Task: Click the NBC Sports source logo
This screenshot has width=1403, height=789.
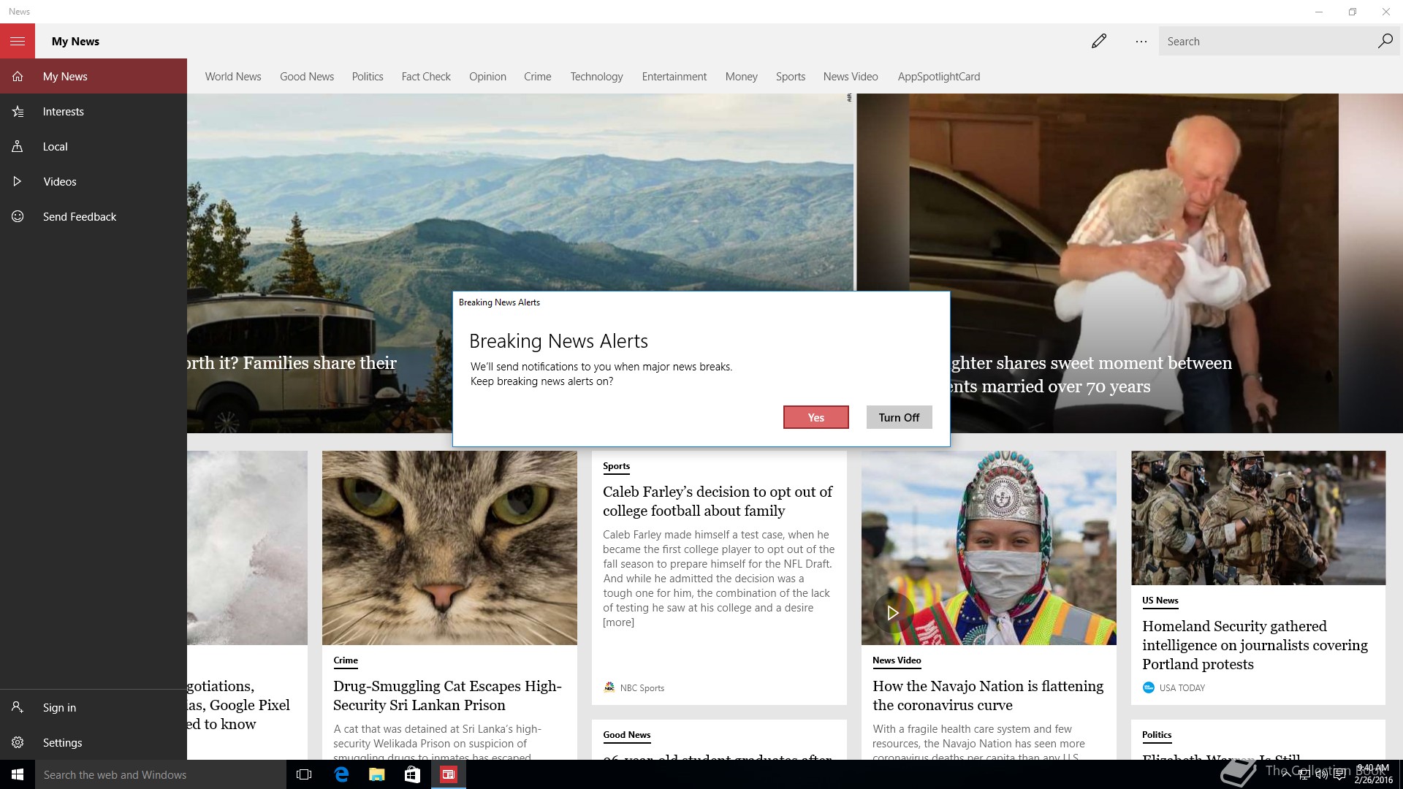Action: pyautogui.click(x=609, y=687)
